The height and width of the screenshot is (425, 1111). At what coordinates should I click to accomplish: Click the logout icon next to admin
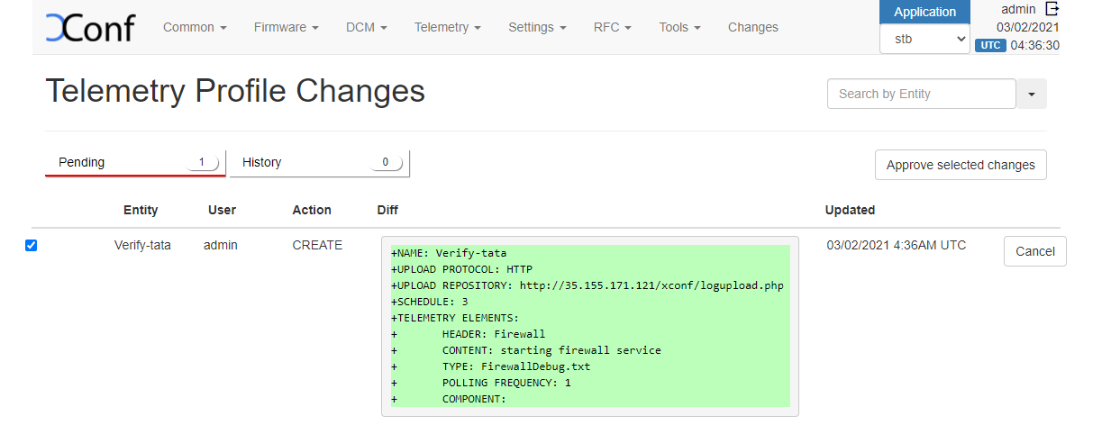coord(1052,9)
